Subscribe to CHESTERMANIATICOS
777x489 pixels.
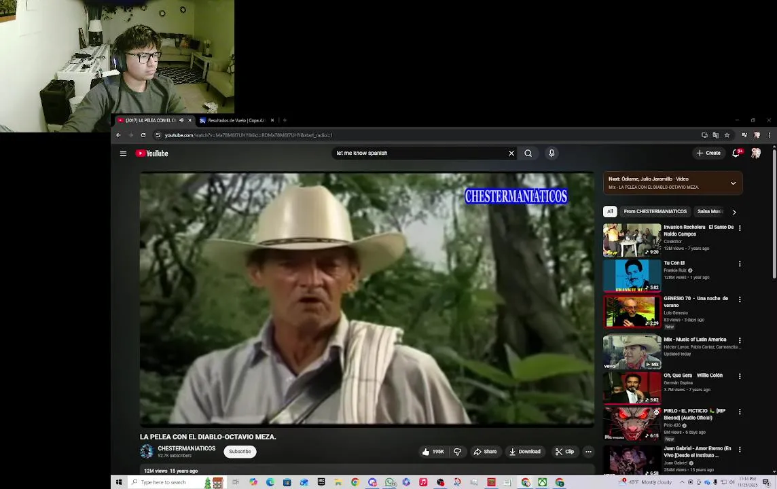(x=240, y=452)
